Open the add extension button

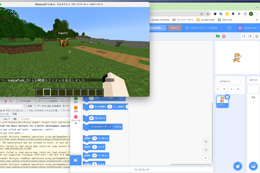pyautogui.click(x=76, y=160)
